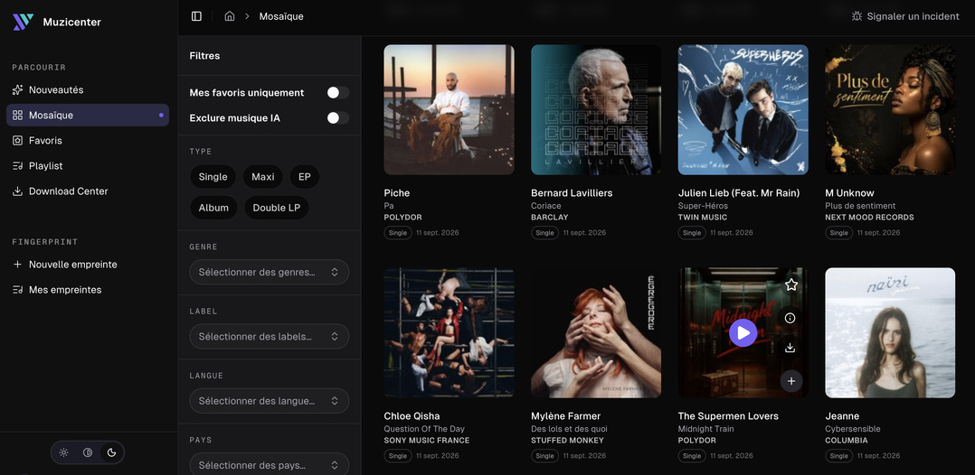The width and height of the screenshot is (975, 475).
Task: Open the M Unknow Plus de sentiment cover
Action: tap(890, 109)
